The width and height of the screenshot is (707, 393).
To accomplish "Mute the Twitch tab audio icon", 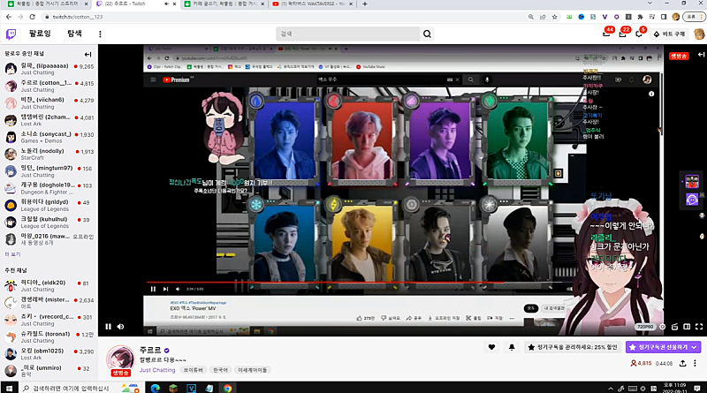I will (166, 4).
